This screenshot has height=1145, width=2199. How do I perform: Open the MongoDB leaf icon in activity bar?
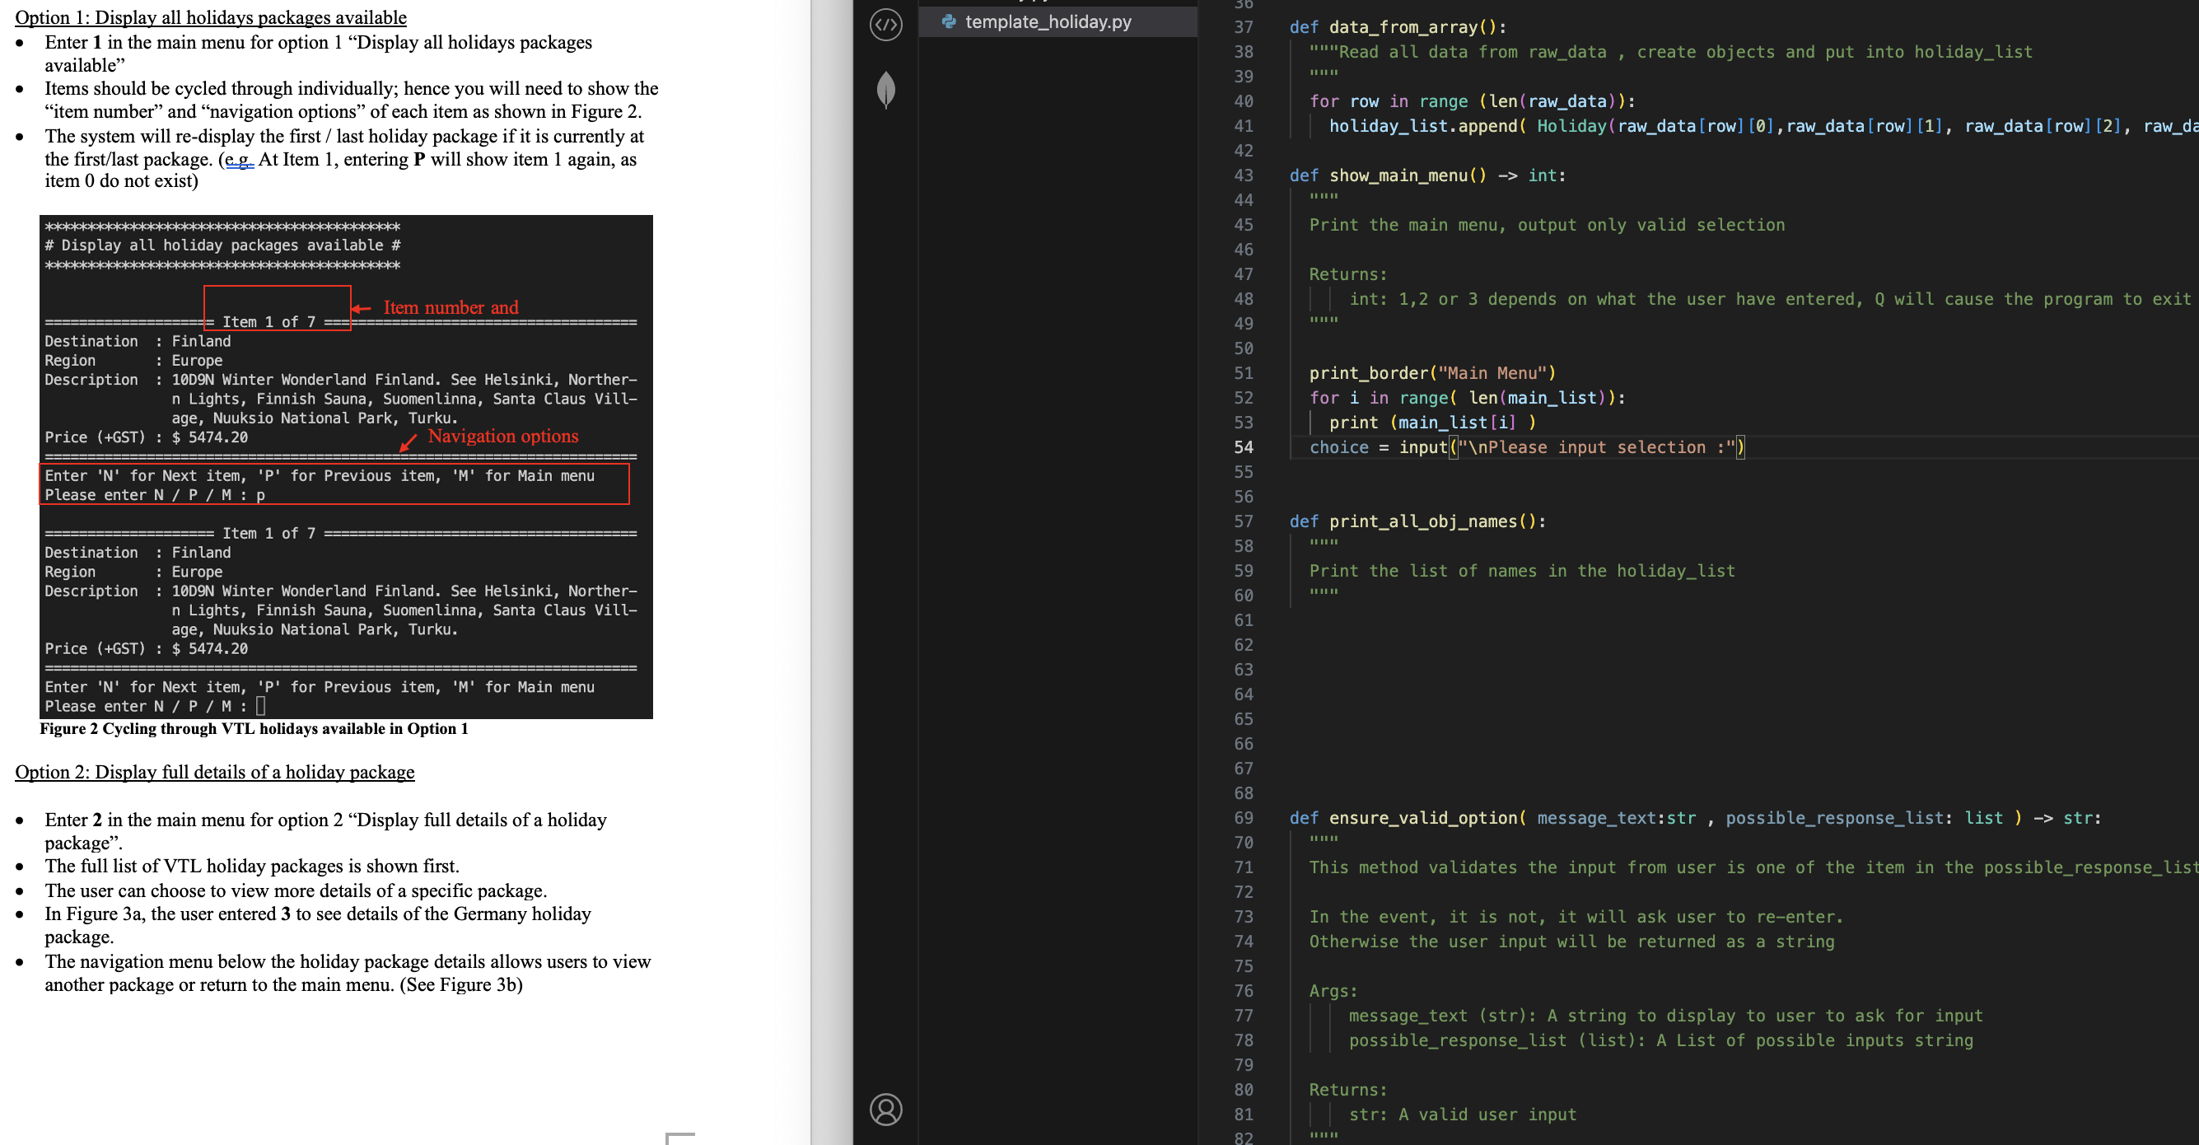point(886,89)
